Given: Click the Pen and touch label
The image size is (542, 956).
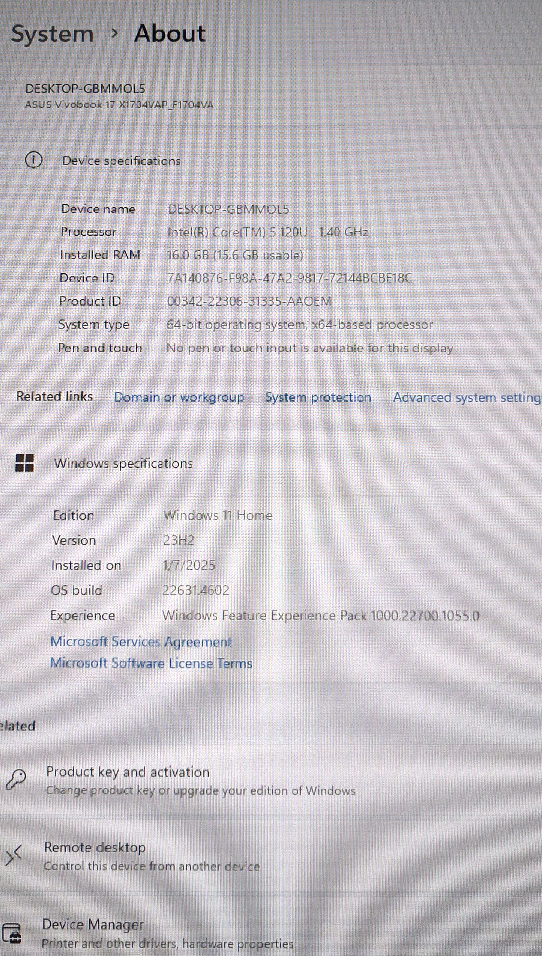Looking at the screenshot, I should [x=100, y=348].
